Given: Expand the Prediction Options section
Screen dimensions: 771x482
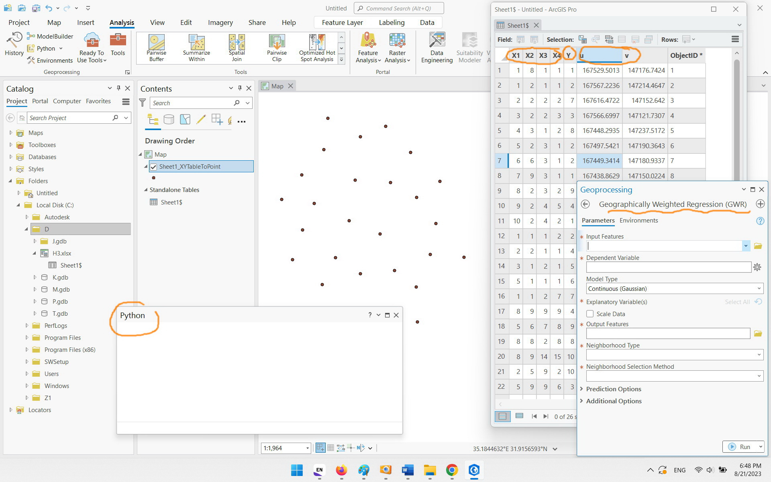Looking at the screenshot, I should tap(613, 389).
